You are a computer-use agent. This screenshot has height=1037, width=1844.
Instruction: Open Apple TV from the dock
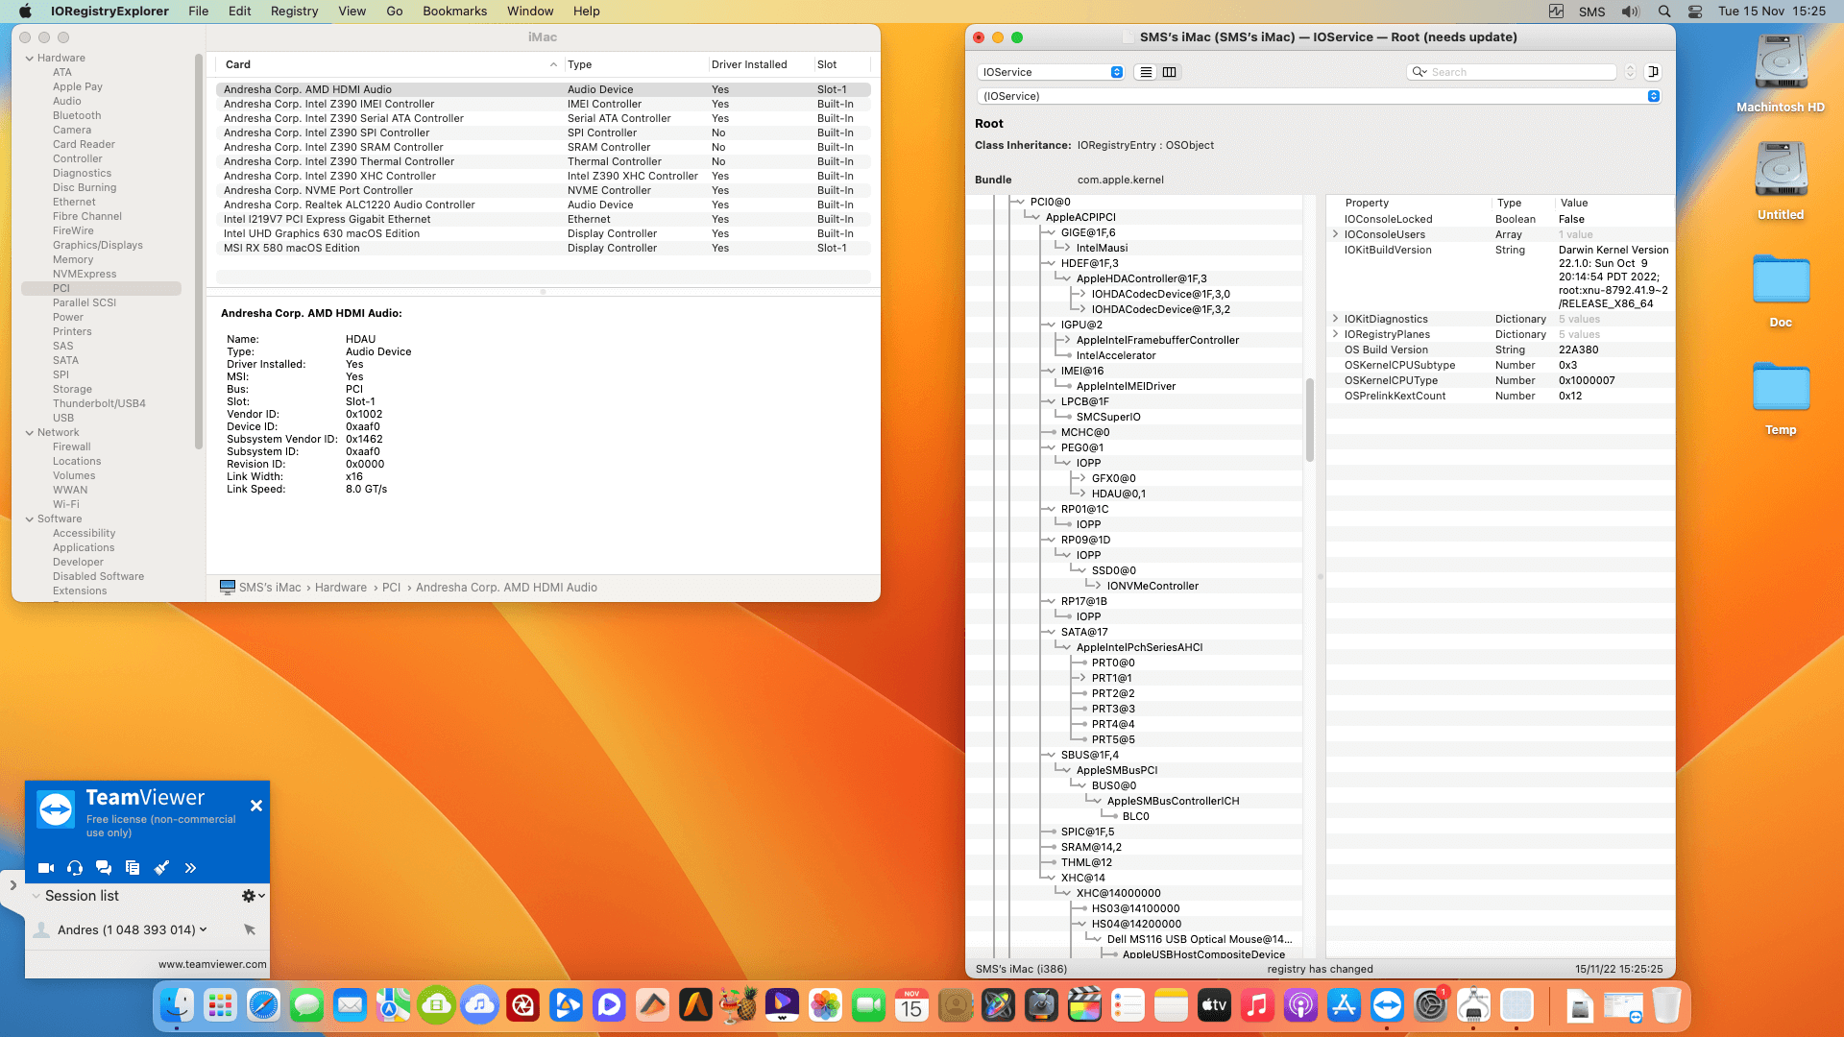point(1214,1005)
